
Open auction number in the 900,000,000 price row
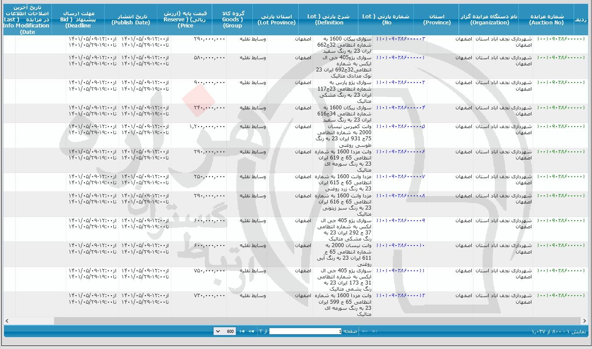coord(561,82)
